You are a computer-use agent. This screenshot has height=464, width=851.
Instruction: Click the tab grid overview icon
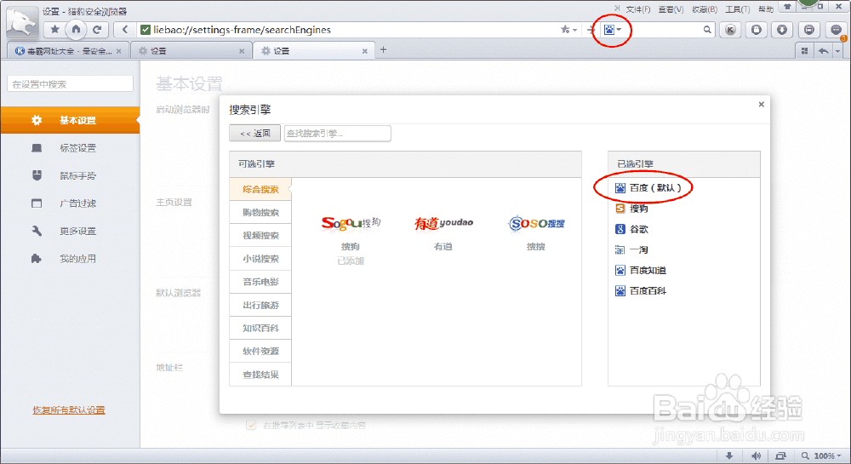point(805,50)
